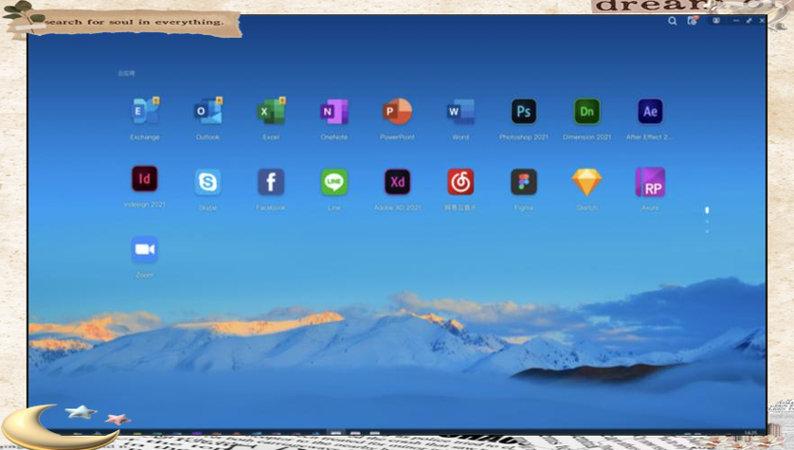Minimize the app launcher window
Image resolution: width=794 pixels, height=450 pixels.
coord(736,21)
